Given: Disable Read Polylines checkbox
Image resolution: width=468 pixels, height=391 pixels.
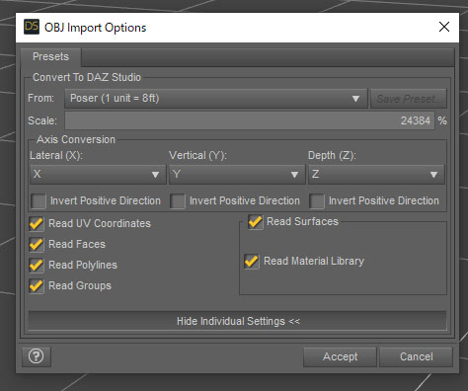Looking at the screenshot, I should point(37,266).
